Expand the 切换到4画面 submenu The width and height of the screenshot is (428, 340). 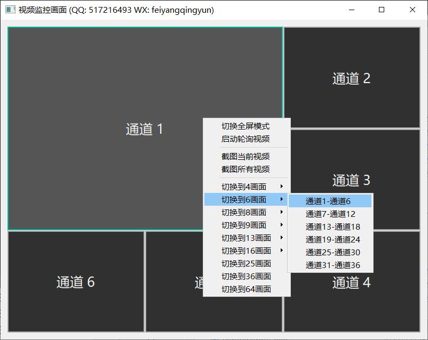tap(245, 187)
